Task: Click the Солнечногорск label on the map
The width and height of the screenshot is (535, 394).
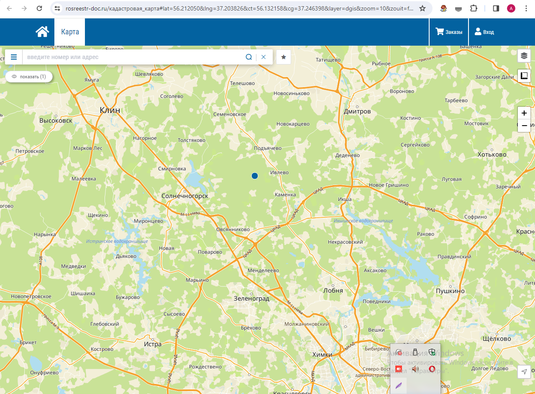Action: point(185,196)
